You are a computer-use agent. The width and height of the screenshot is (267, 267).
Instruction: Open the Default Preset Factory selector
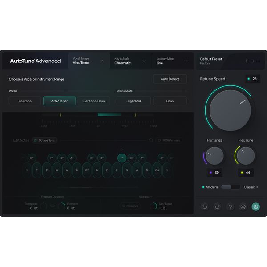[211, 61]
